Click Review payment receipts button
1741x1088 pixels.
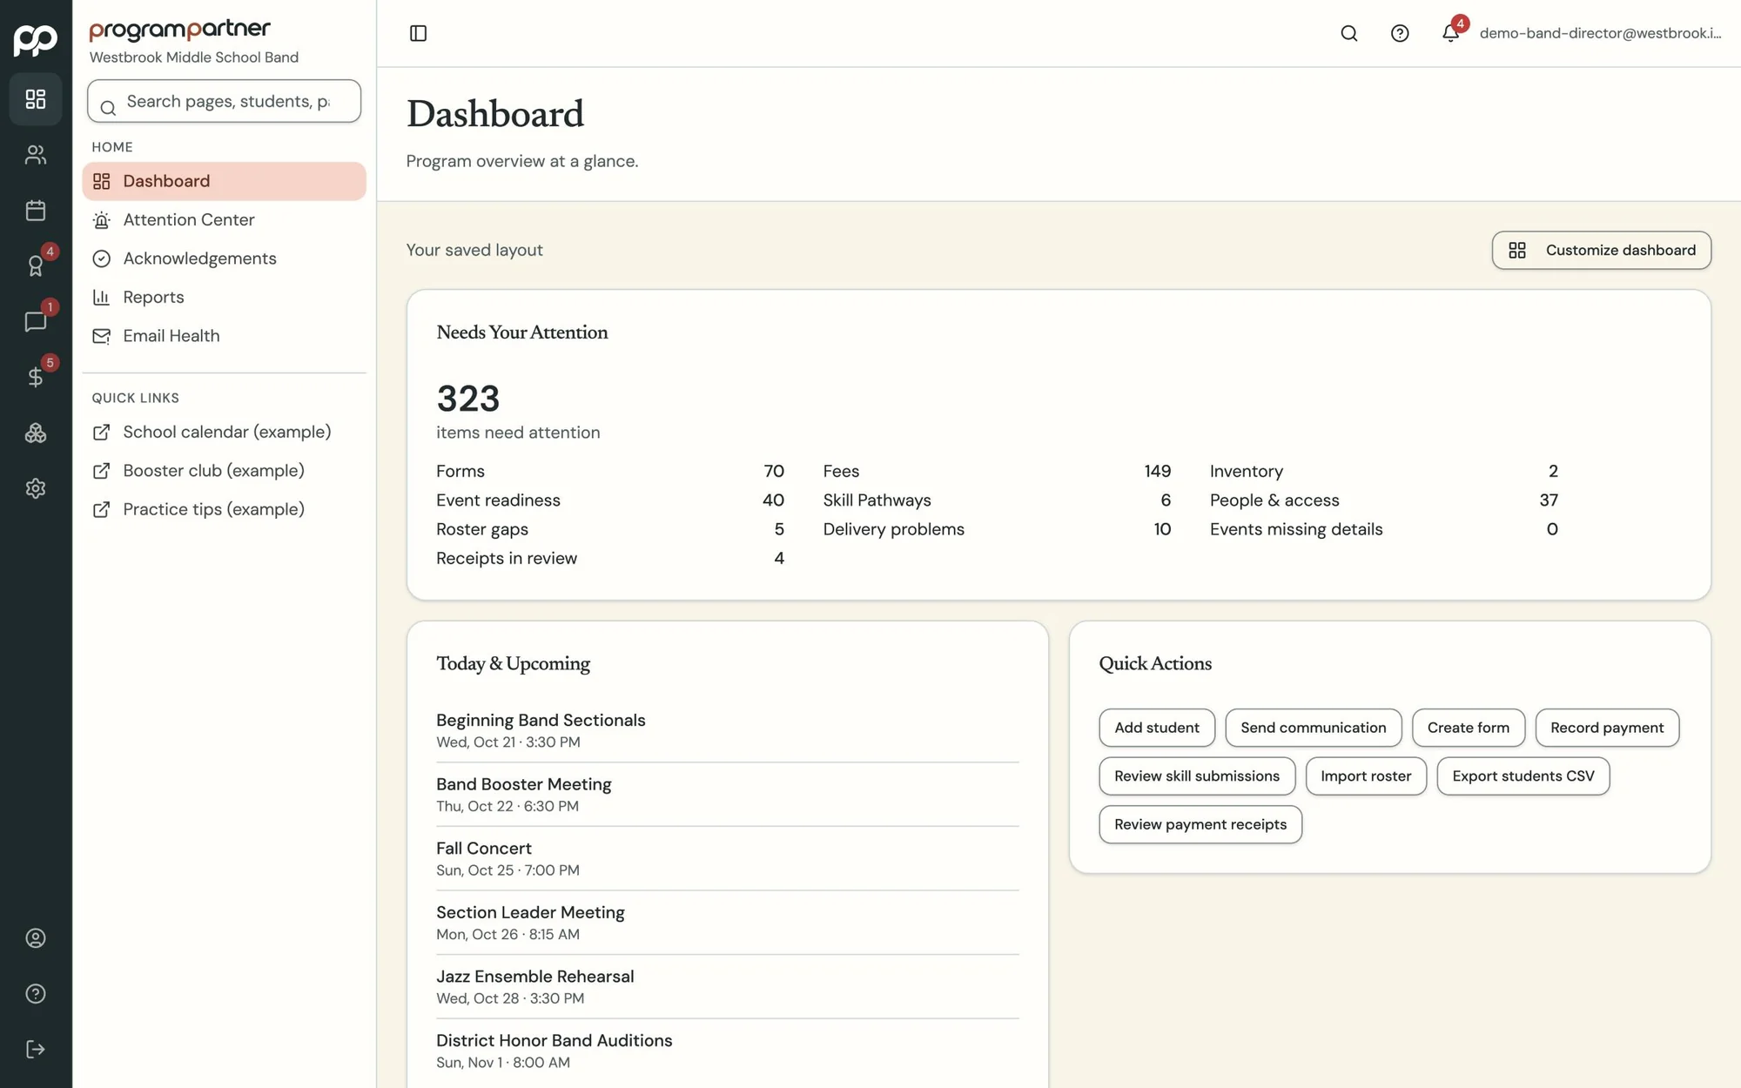[x=1200, y=825]
